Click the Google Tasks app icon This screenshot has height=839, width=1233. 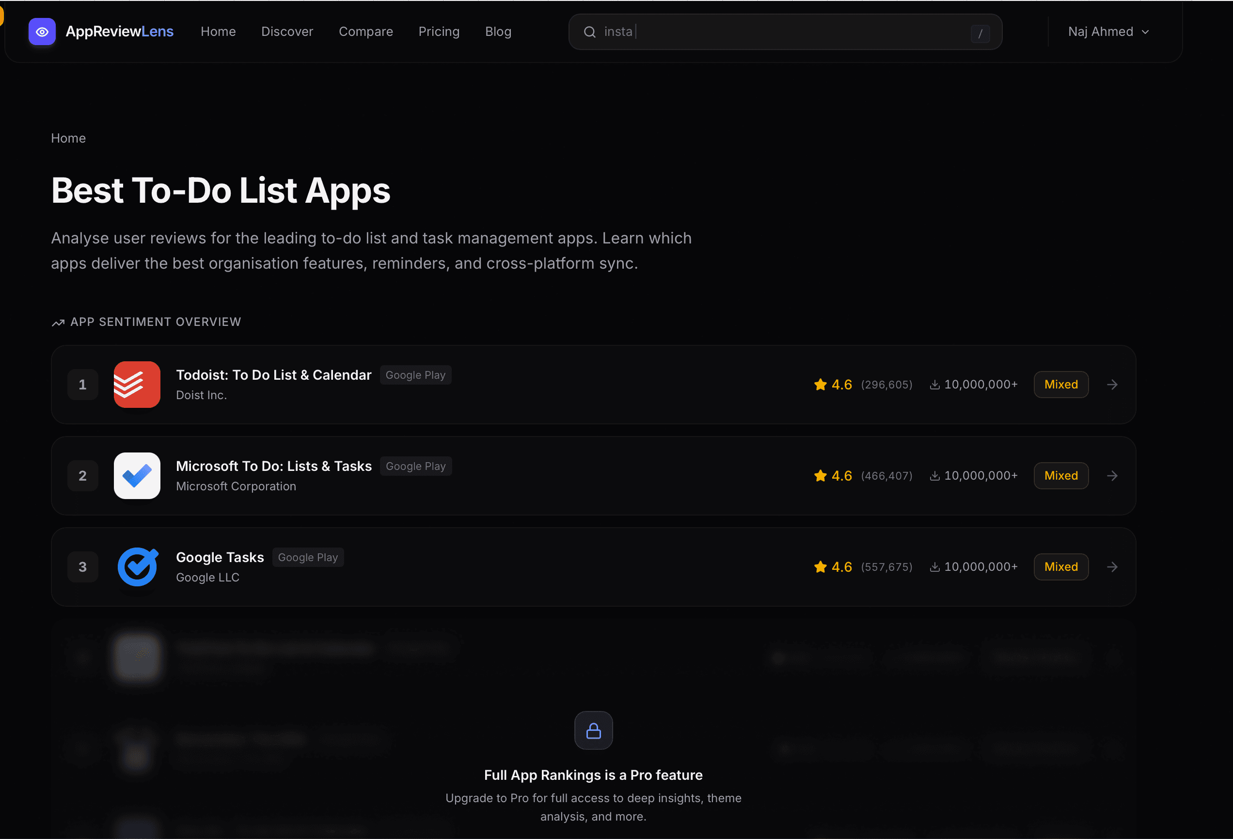click(x=138, y=566)
